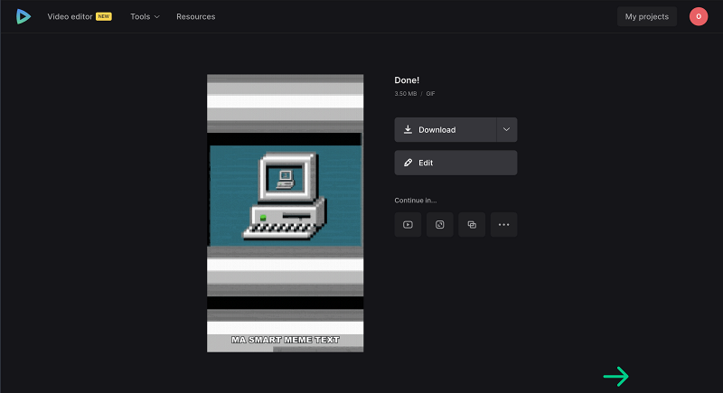Click the Continue in... label
The image size is (723, 393).
coord(416,201)
